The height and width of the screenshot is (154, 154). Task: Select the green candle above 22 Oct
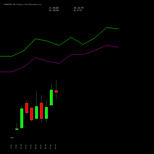click(37, 112)
